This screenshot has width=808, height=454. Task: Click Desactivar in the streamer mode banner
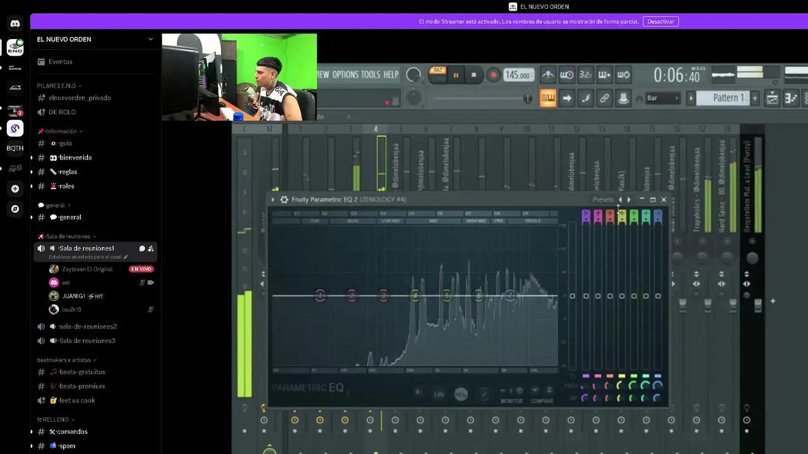coord(661,21)
